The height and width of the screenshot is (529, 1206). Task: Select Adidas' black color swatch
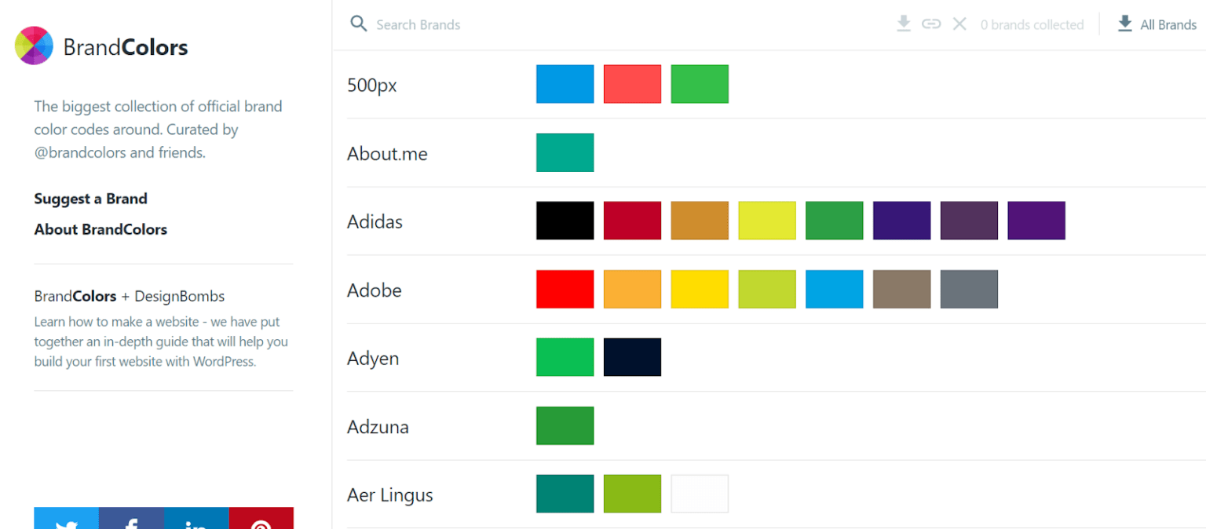tap(565, 221)
